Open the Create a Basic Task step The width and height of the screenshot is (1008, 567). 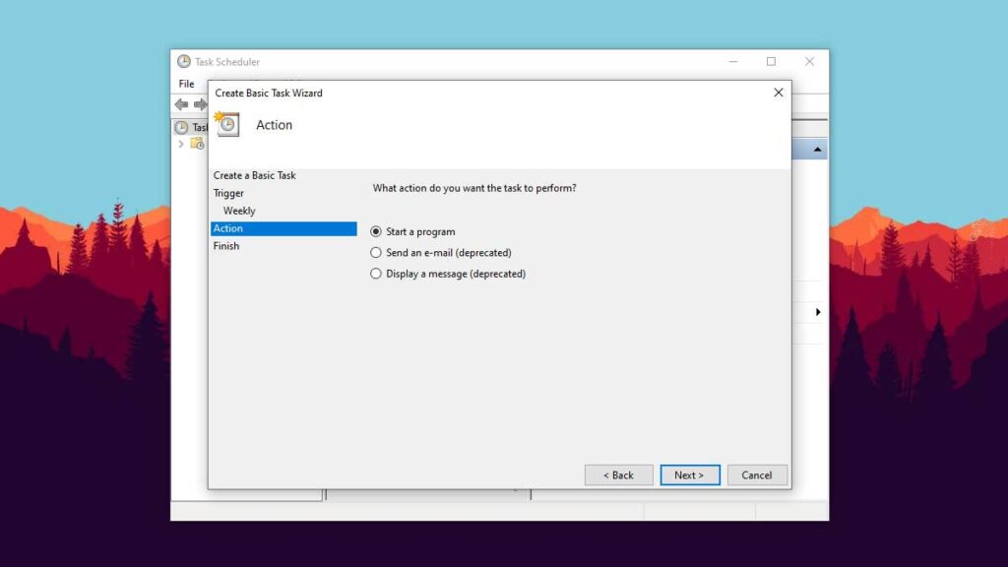(x=255, y=175)
